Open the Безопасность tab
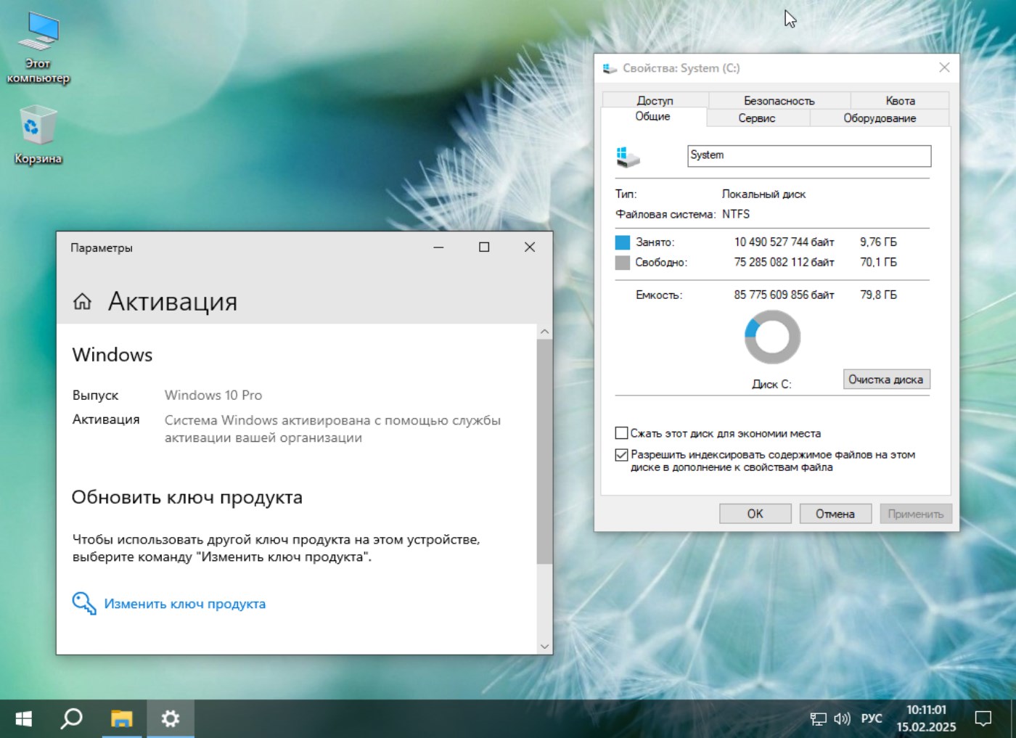 779,100
